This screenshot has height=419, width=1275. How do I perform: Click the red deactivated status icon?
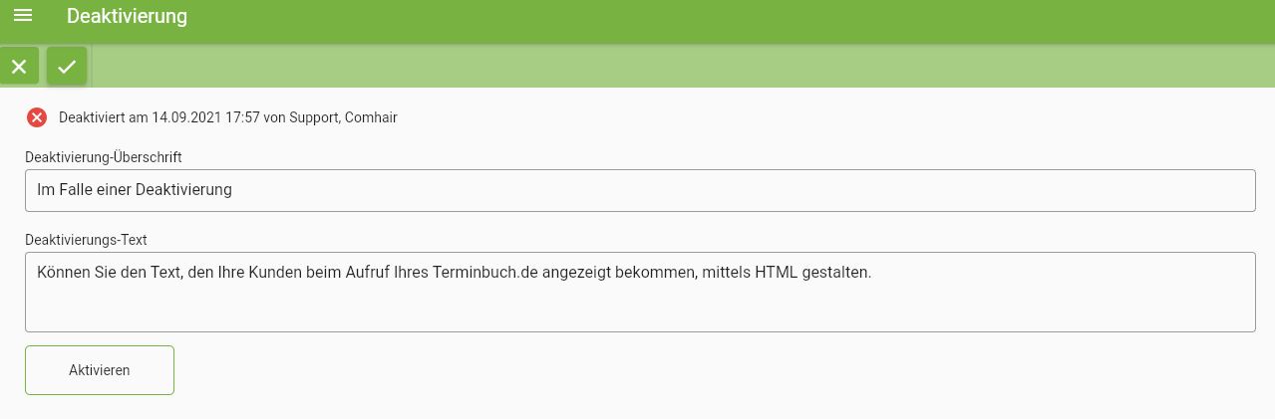click(x=37, y=117)
